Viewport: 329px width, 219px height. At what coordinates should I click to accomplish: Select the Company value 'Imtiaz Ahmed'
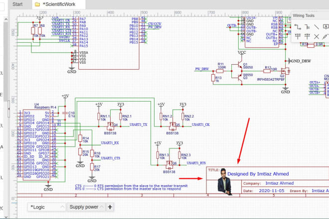click(280, 183)
